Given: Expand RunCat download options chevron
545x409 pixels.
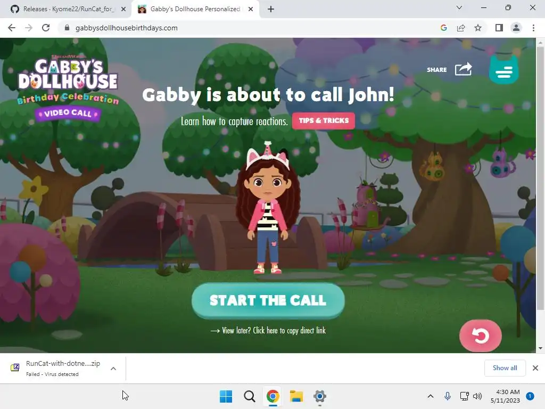Looking at the screenshot, I should pos(113,369).
